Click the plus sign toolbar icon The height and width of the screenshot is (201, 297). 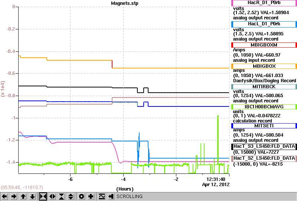coord(91,197)
